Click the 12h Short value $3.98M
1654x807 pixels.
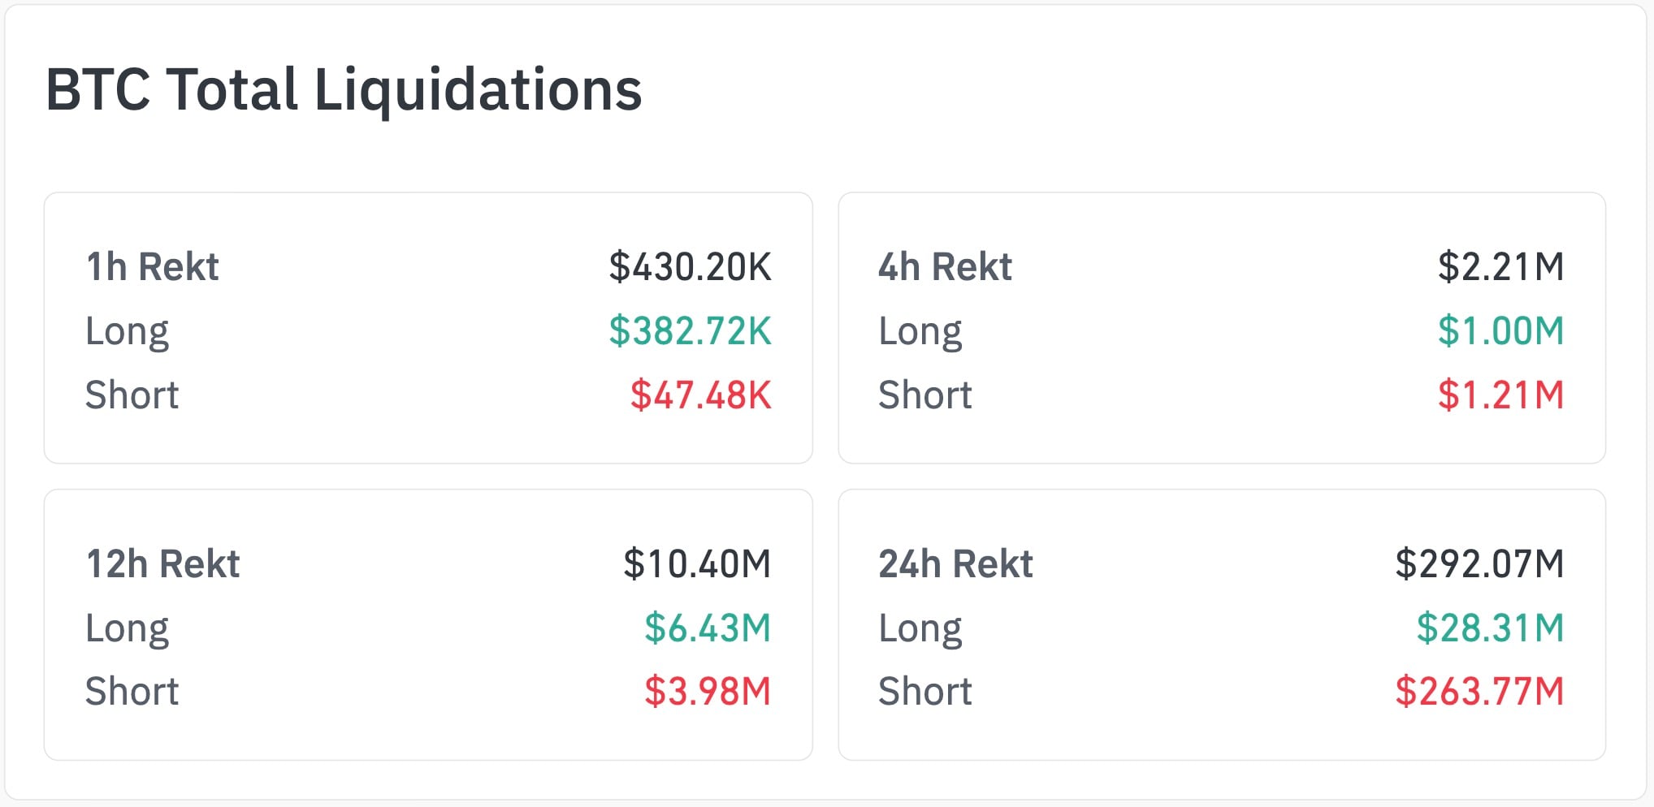707,692
